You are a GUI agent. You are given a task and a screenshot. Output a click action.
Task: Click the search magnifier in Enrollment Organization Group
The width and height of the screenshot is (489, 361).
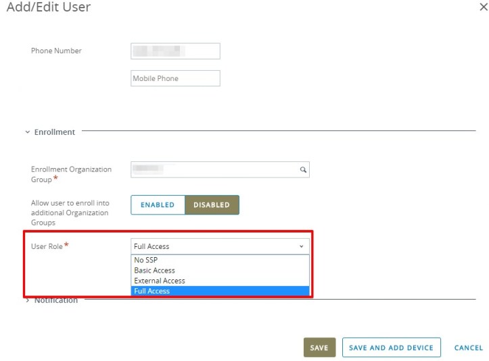[x=303, y=170]
